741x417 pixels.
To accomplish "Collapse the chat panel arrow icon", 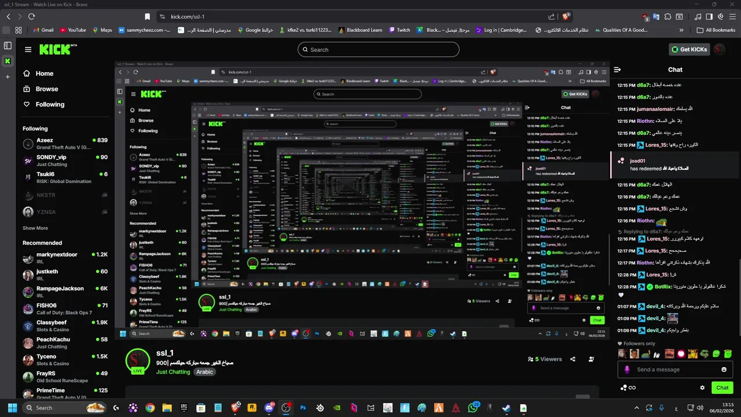I will click(x=617, y=69).
